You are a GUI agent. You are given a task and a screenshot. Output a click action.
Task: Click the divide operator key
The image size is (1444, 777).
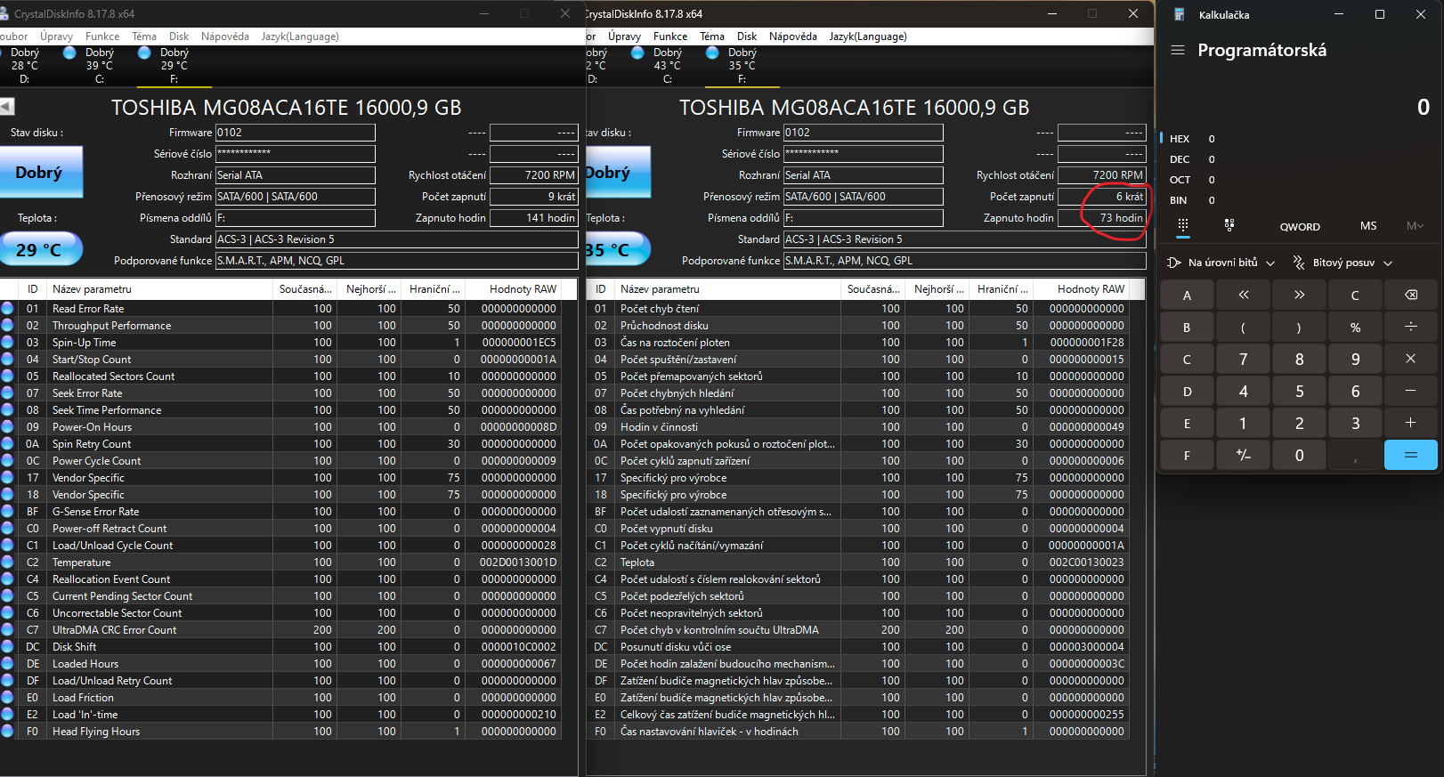point(1410,328)
